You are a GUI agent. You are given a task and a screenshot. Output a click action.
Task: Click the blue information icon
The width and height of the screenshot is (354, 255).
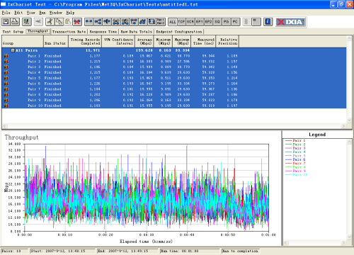(268, 22)
